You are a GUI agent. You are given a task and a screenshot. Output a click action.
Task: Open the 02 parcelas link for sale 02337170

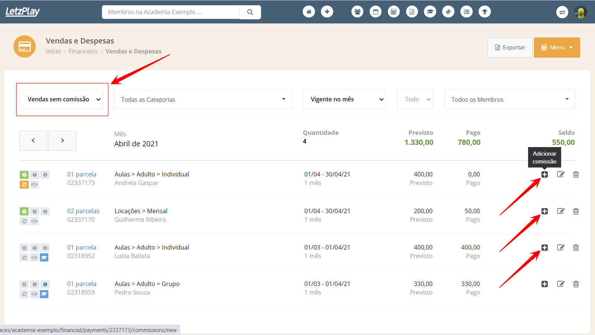click(x=83, y=211)
